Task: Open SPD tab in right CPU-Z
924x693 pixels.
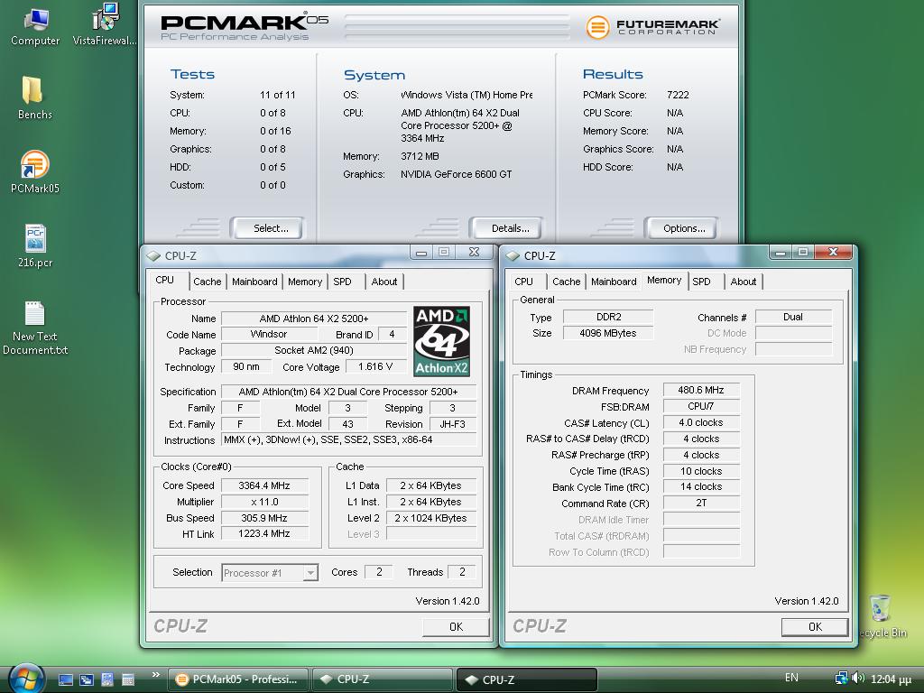Action: point(701,282)
